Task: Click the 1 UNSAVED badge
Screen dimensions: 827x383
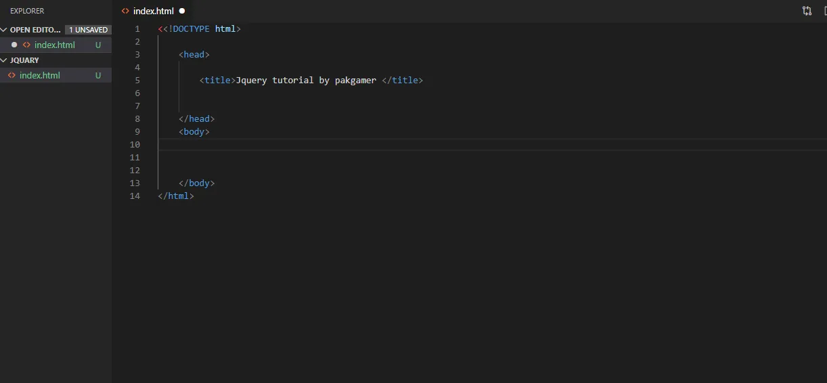Action: coord(88,30)
